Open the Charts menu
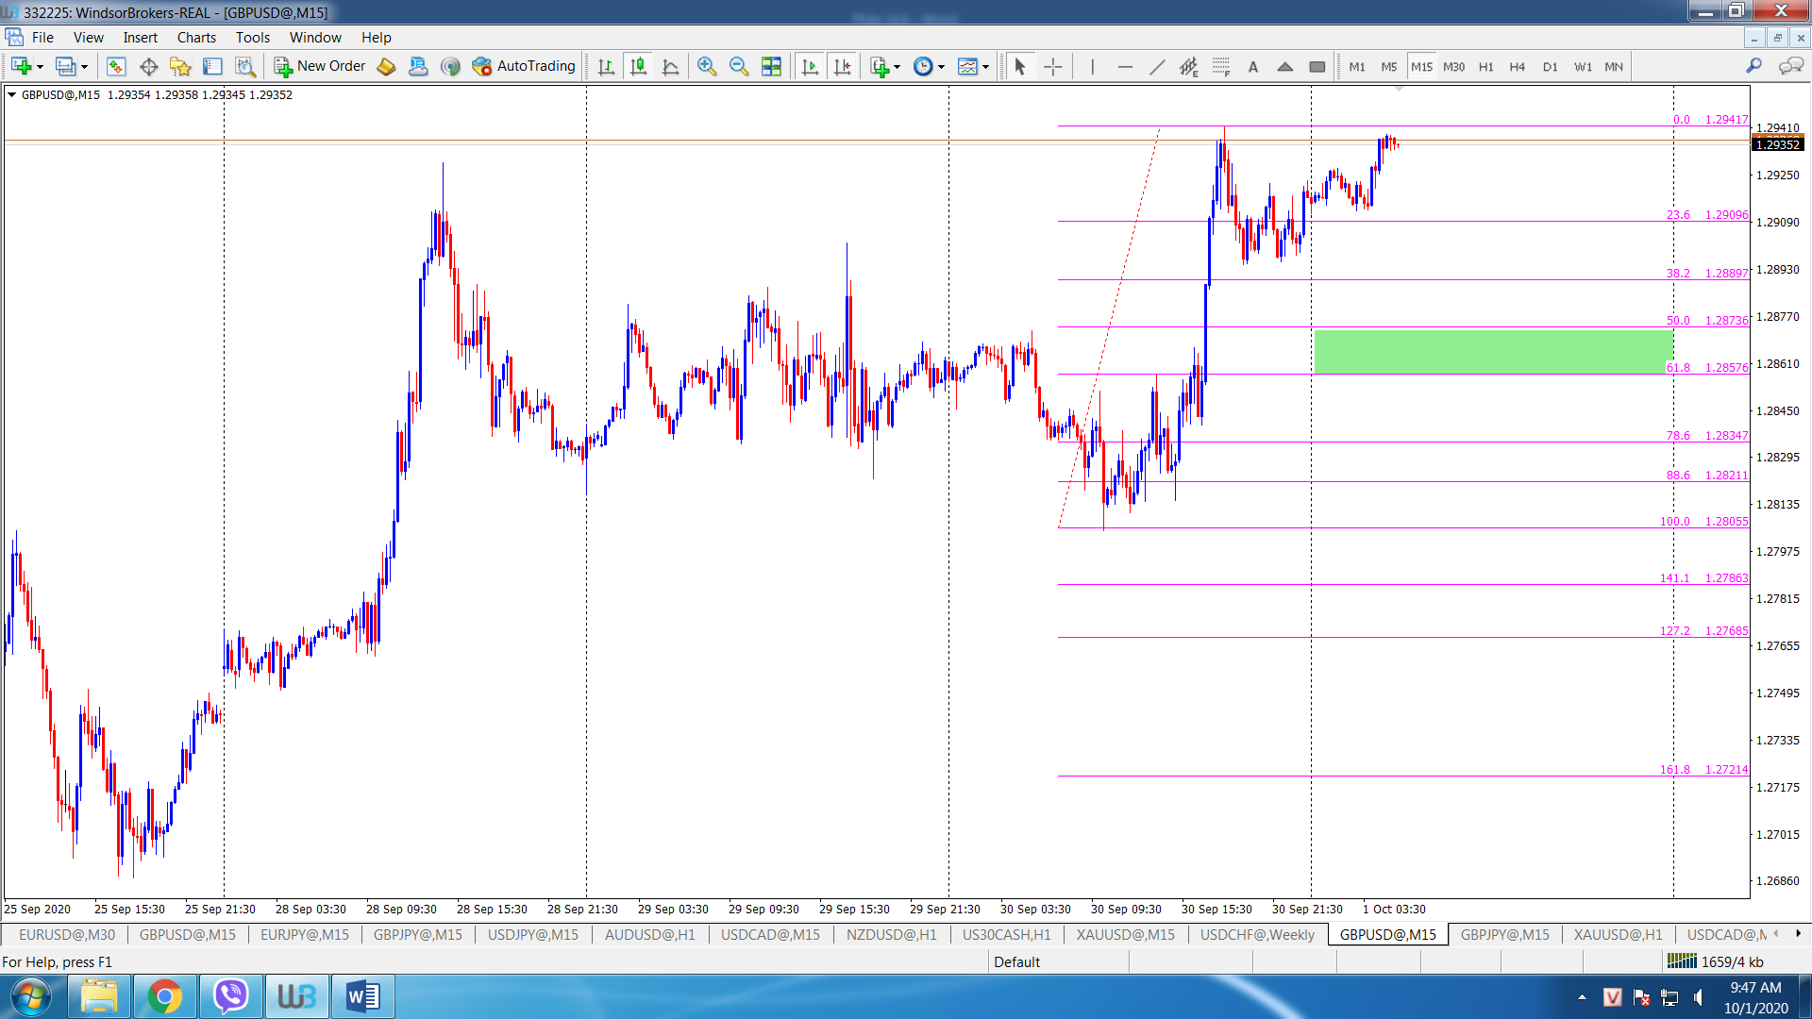Viewport: 1812px width, 1019px height. (x=196, y=38)
